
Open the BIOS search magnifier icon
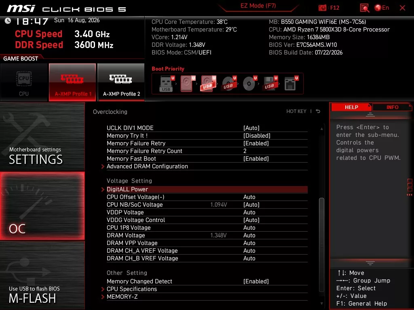[x=364, y=8]
